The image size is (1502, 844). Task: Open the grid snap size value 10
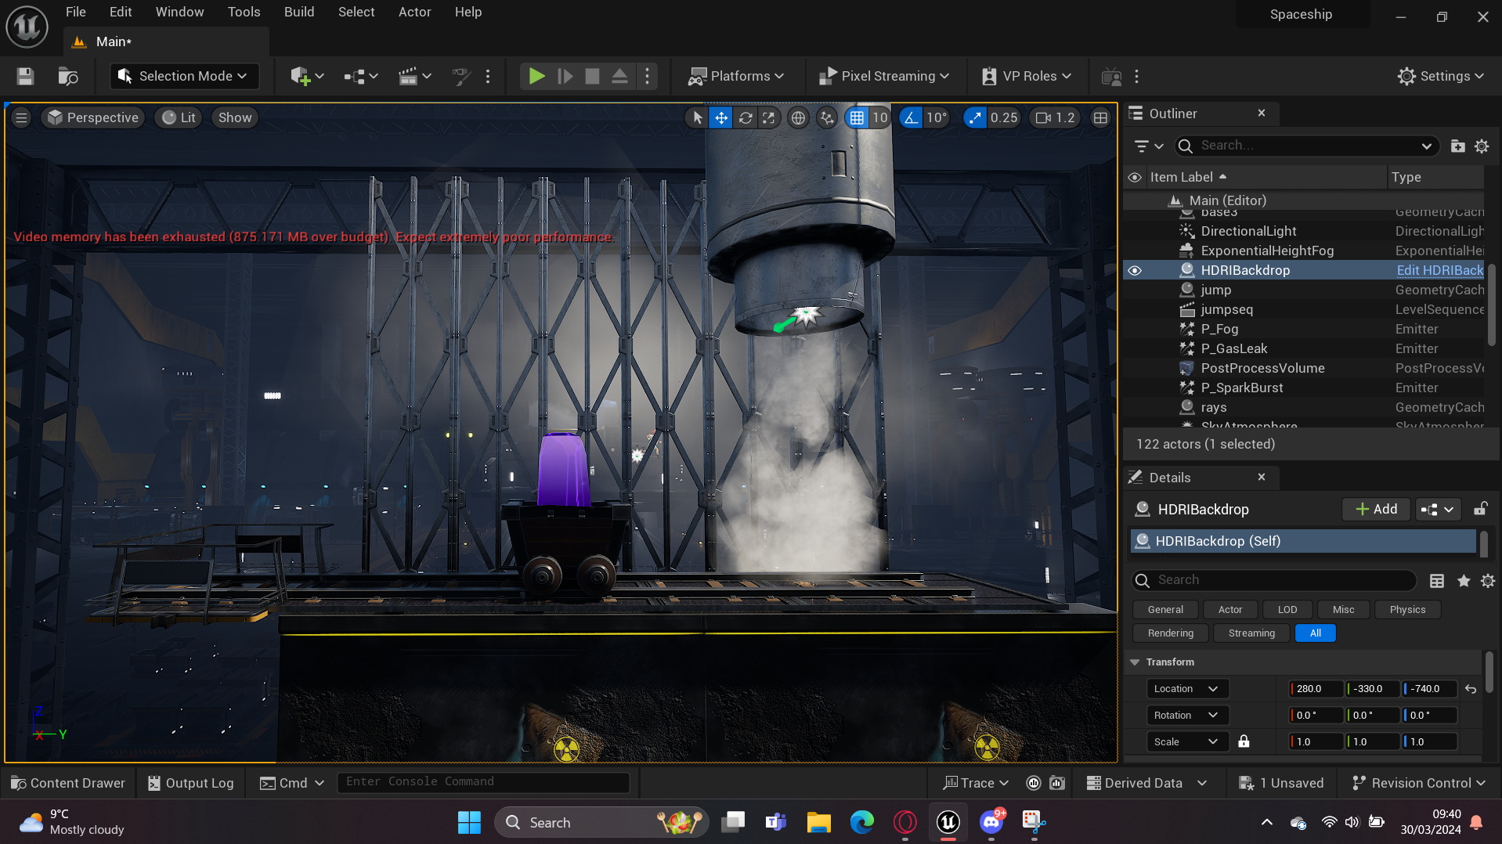(879, 117)
